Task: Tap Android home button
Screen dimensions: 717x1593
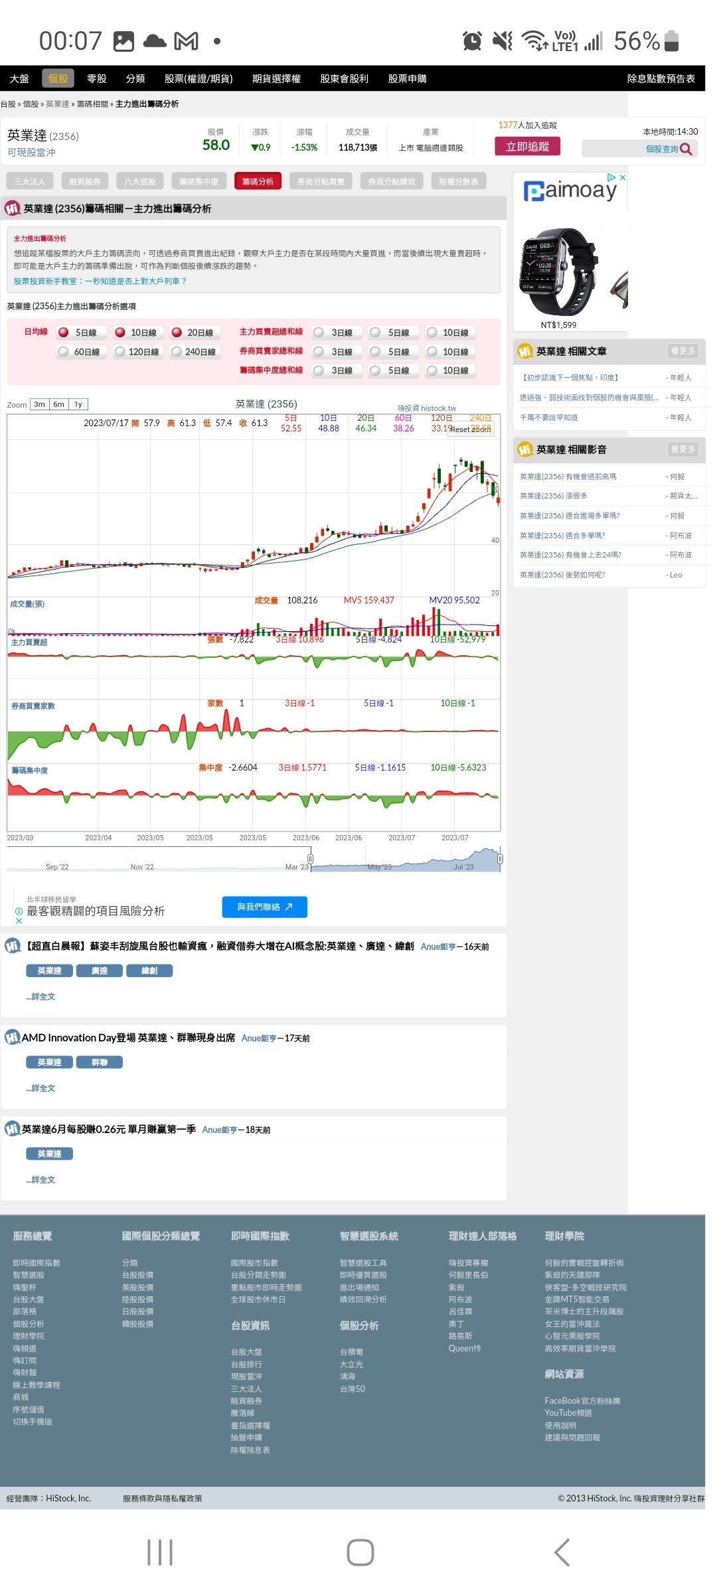Action: (x=360, y=1553)
